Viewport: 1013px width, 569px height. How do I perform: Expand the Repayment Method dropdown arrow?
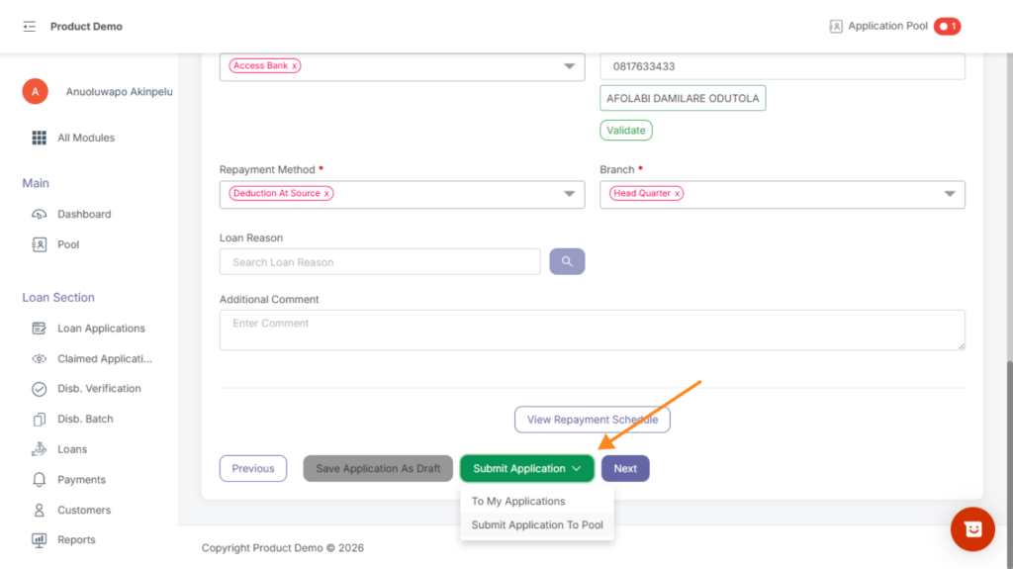[x=569, y=194]
